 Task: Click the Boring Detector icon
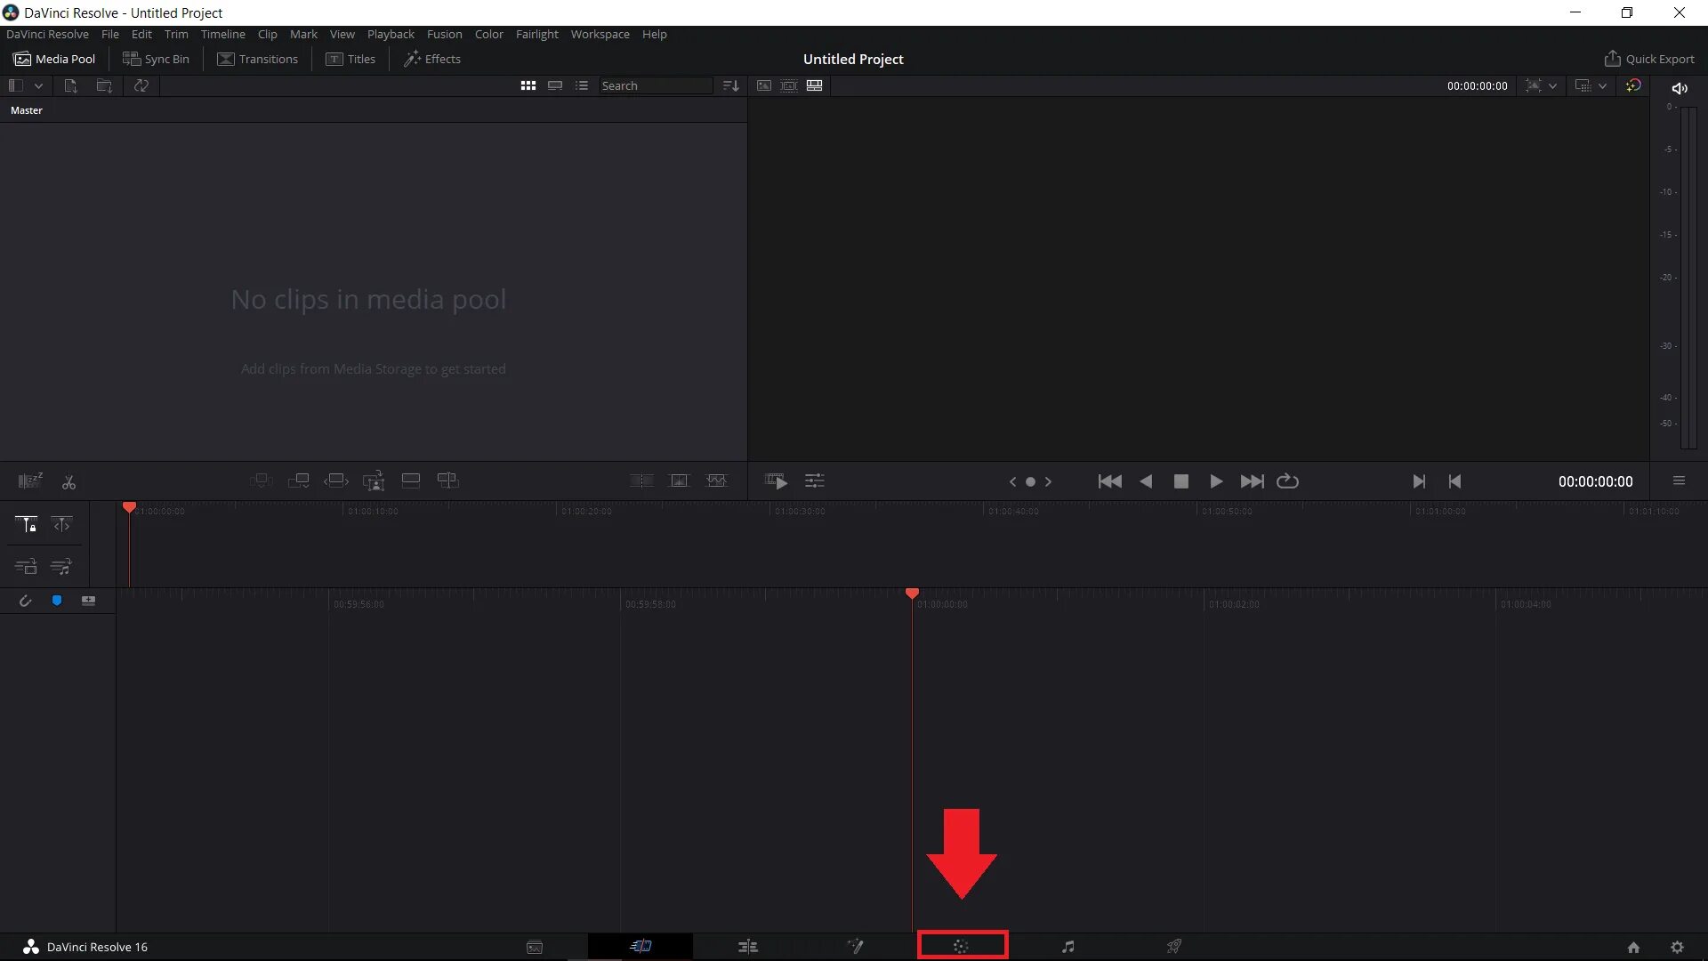(x=29, y=481)
